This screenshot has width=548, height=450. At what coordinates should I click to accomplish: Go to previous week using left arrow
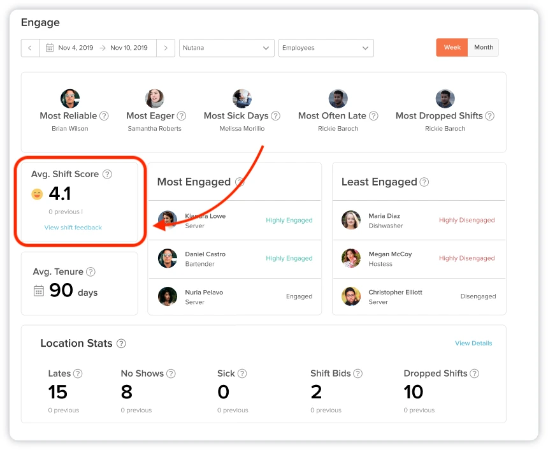coord(30,48)
